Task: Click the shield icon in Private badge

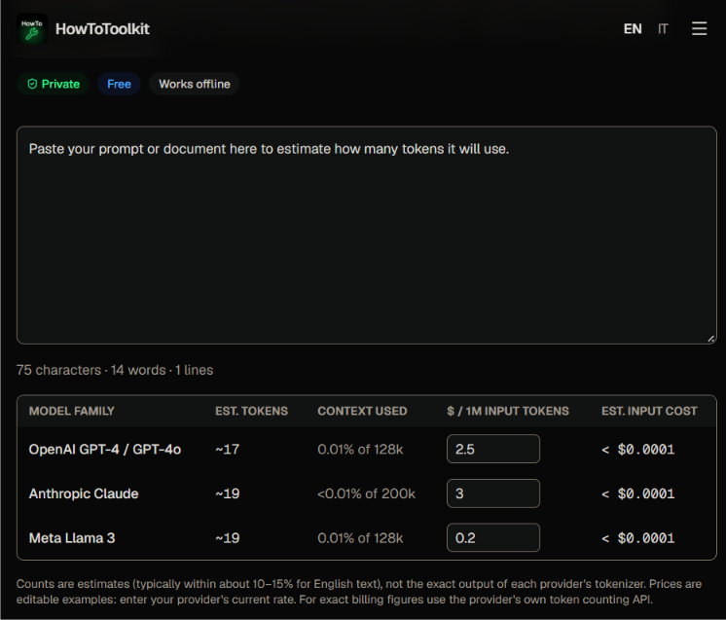Action: (x=32, y=84)
